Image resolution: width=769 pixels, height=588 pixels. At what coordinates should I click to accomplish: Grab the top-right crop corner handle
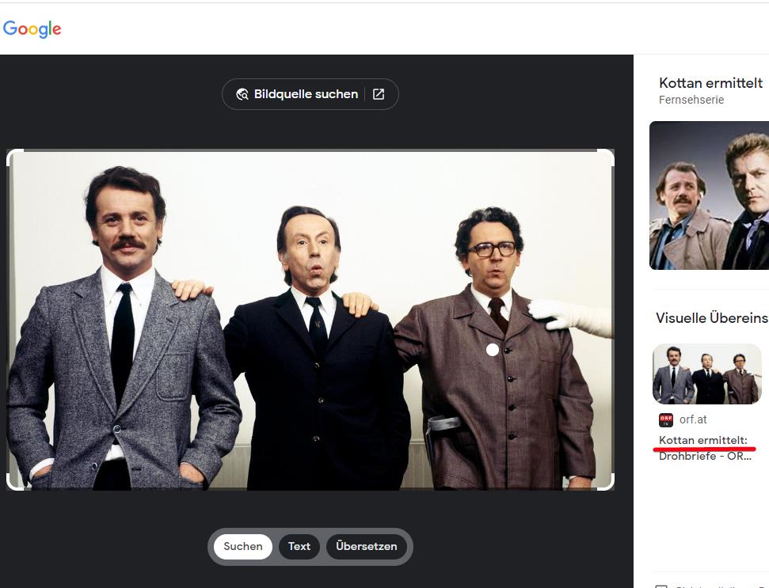point(607,156)
